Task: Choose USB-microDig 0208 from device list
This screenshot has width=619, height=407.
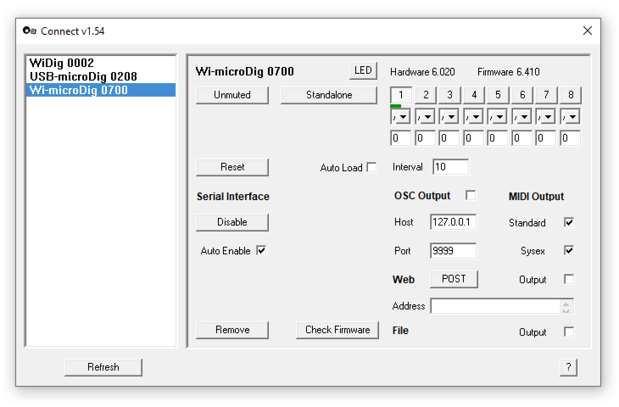Action: [84, 77]
